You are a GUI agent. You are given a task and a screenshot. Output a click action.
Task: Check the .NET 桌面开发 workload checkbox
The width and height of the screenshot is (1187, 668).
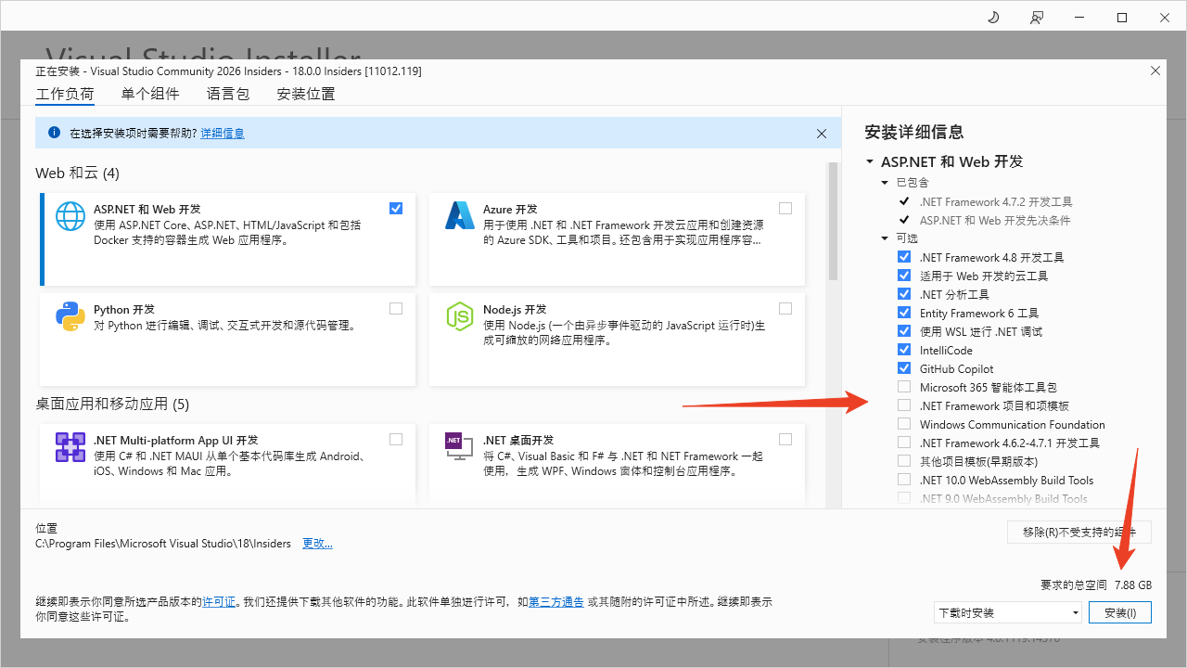coord(785,439)
